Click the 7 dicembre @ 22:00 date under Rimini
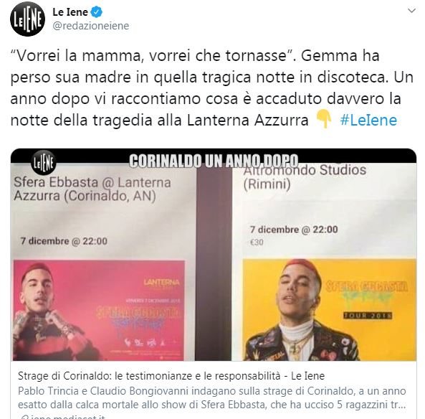425x419 pixels. coord(294,230)
